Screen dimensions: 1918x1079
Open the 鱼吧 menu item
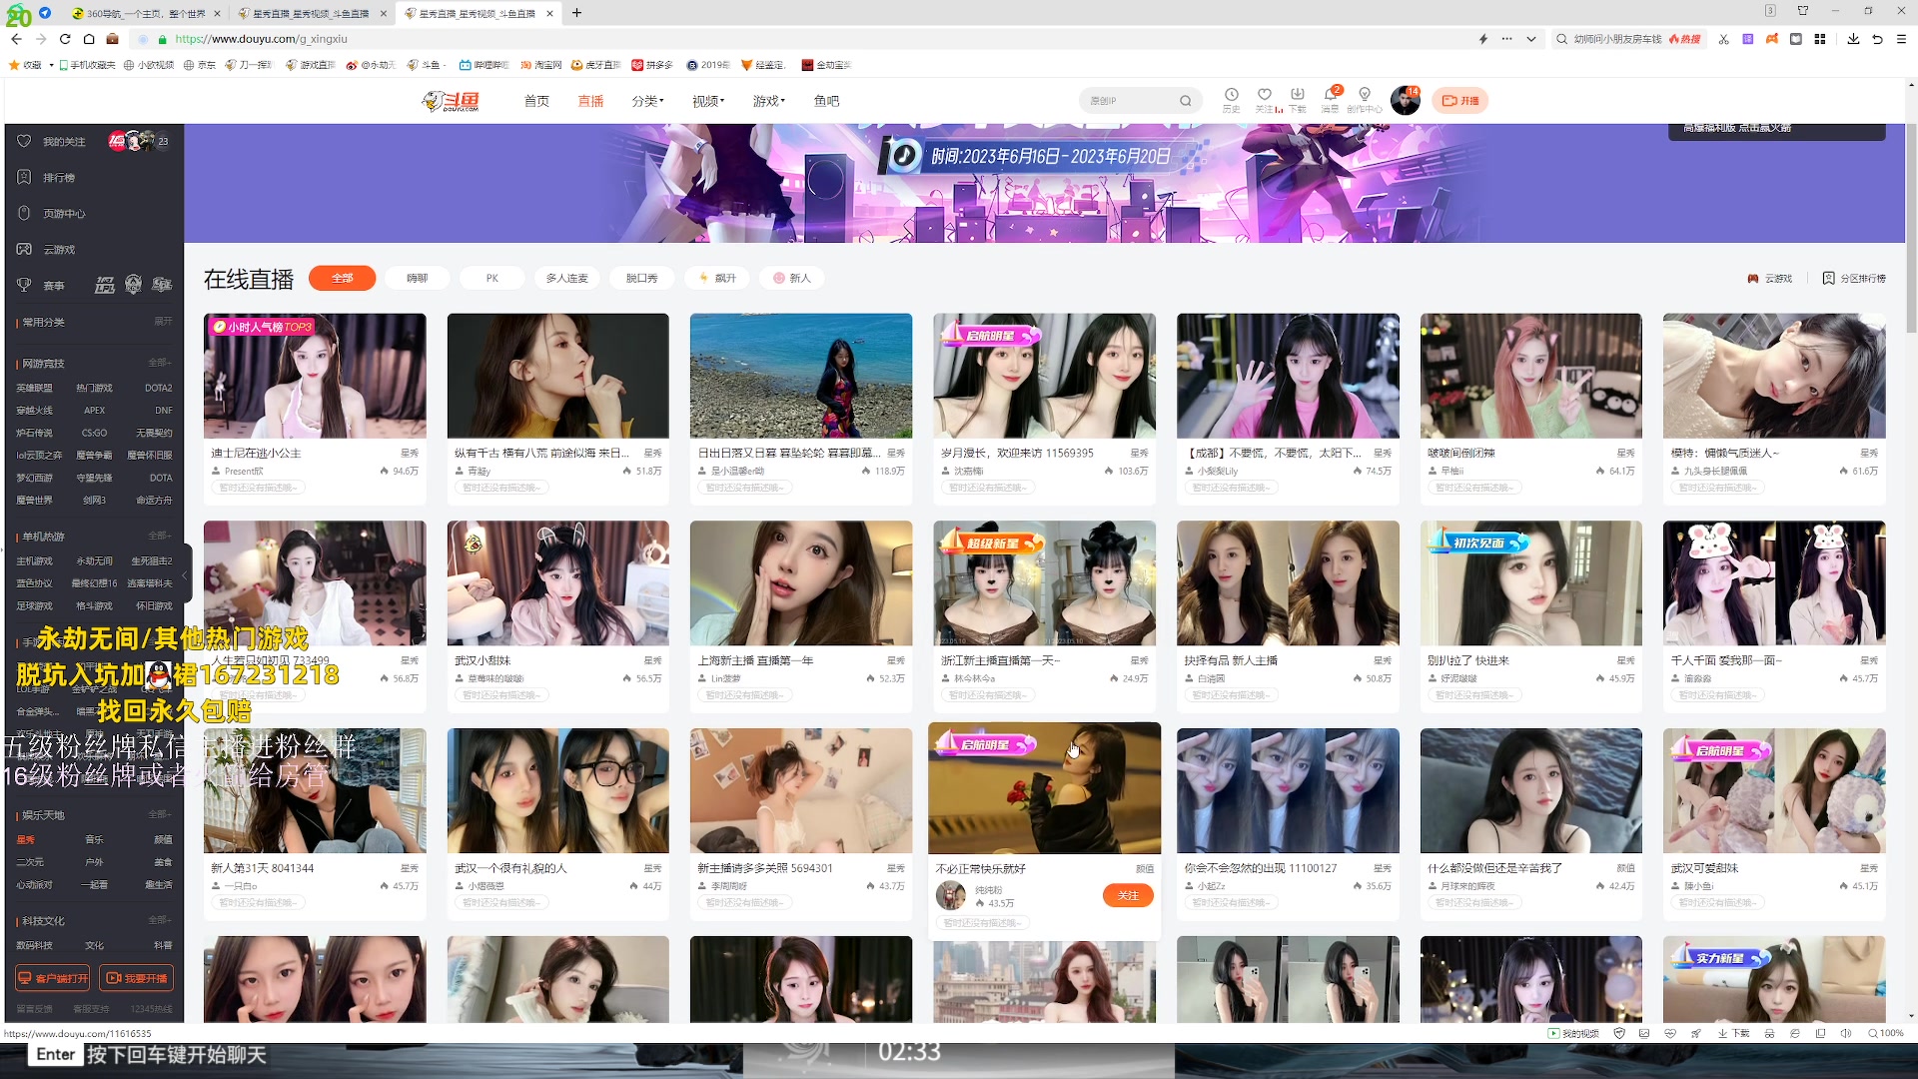pyautogui.click(x=826, y=100)
